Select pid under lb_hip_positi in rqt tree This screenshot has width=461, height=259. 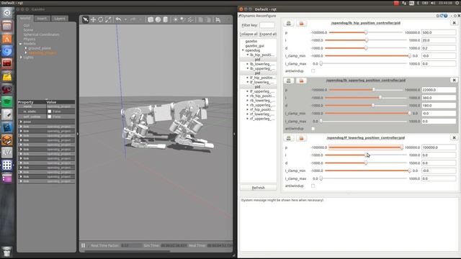(258, 60)
